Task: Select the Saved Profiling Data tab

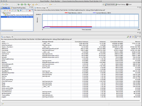Action: click(x=18, y=8)
